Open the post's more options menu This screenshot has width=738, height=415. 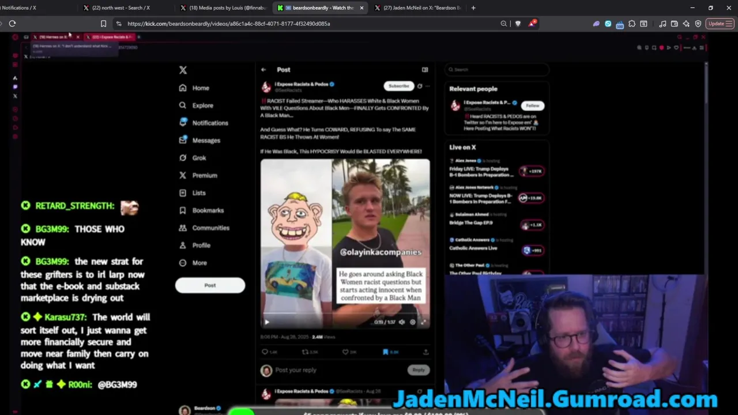pos(427,86)
